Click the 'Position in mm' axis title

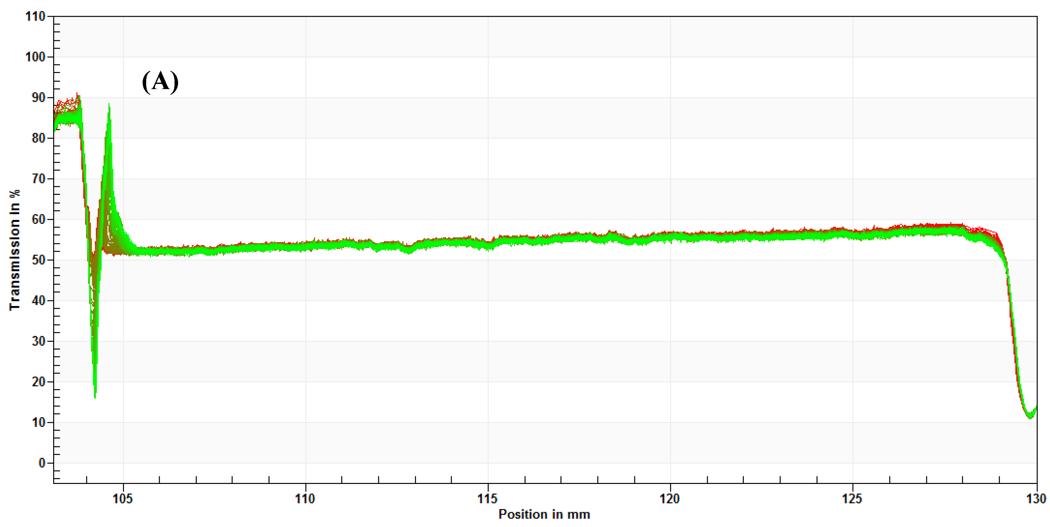(544, 514)
